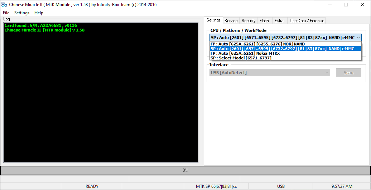371x190 pixels.
Task: Click the 0% progress bar
Action: (x=185, y=170)
